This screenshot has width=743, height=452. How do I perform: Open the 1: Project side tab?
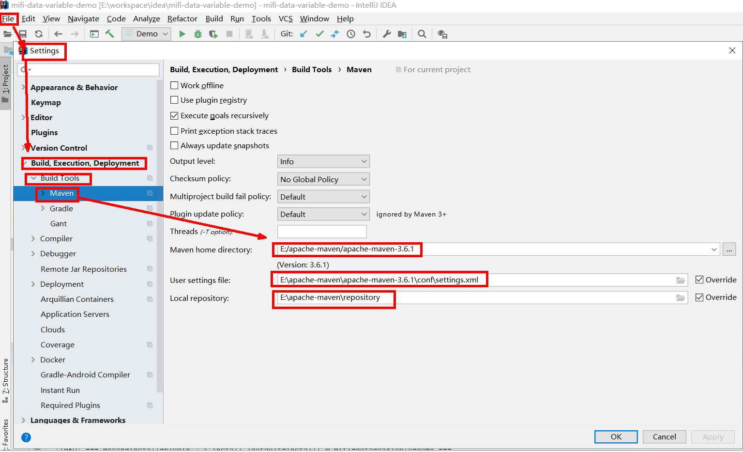click(5, 83)
